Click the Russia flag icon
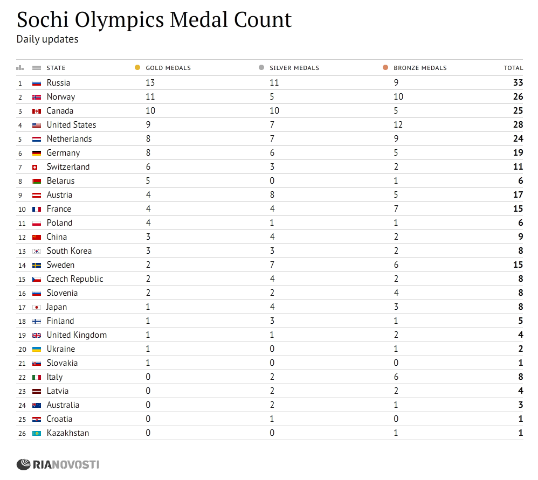 click(x=37, y=83)
